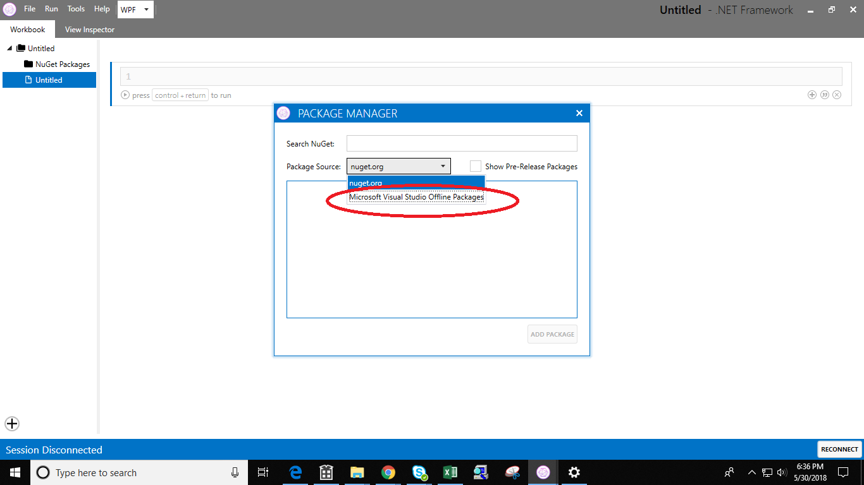The height and width of the screenshot is (485, 864).
Task: Switch to the Workbook tab
Action: (27, 29)
